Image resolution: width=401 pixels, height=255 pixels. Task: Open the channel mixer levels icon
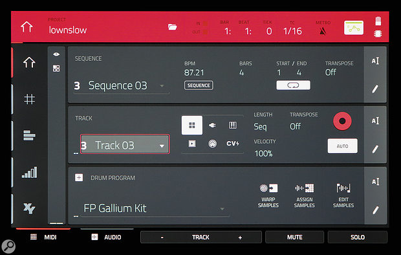[x=29, y=172]
